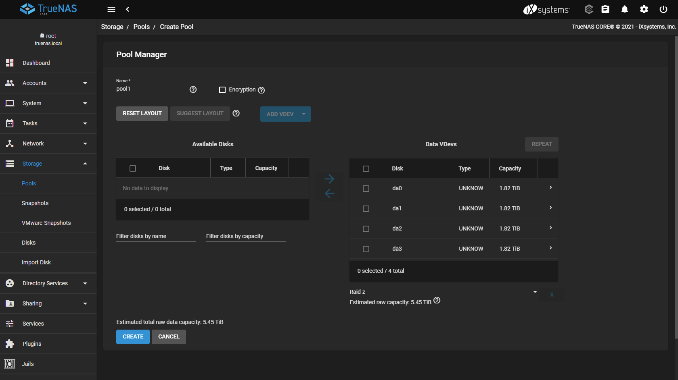Show help for the pool Name field
678x380 pixels.
tap(193, 89)
